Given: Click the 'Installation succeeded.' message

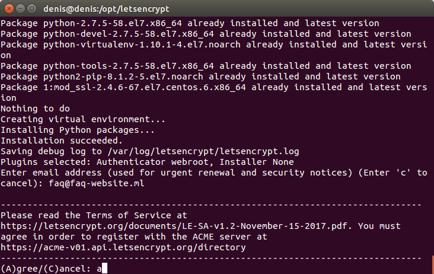Looking at the screenshot, I should tap(62, 141).
